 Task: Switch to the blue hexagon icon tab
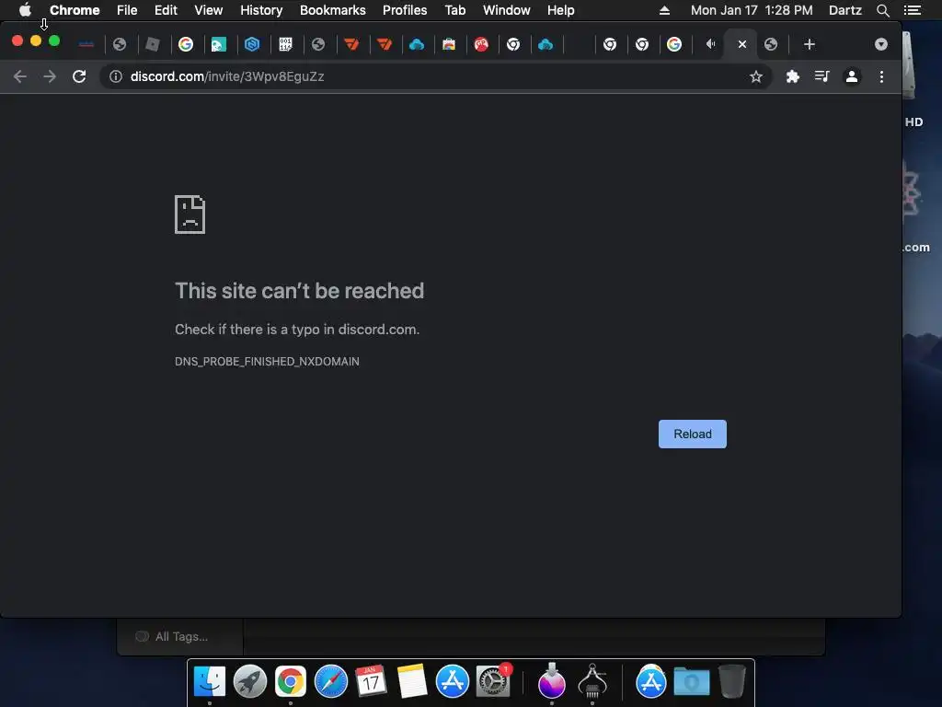click(x=252, y=44)
